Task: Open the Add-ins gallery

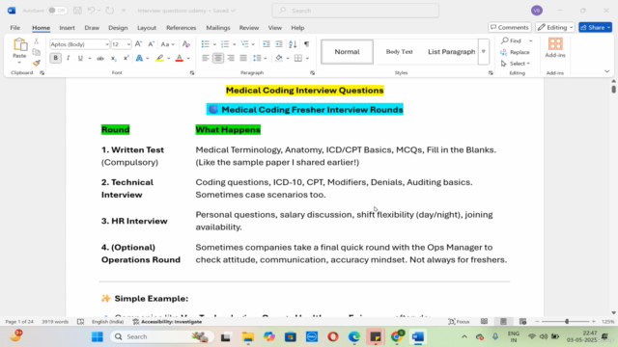Action: tap(555, 48)
